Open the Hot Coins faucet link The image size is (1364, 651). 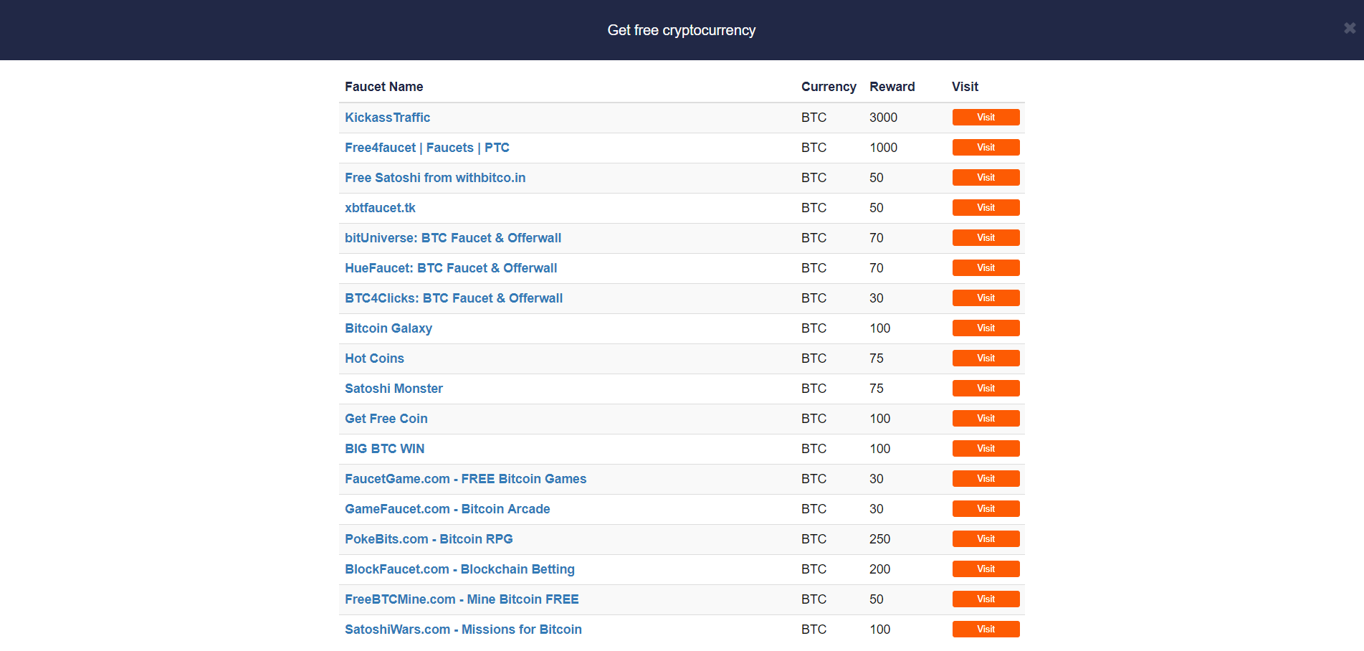[x=374, y=358]
